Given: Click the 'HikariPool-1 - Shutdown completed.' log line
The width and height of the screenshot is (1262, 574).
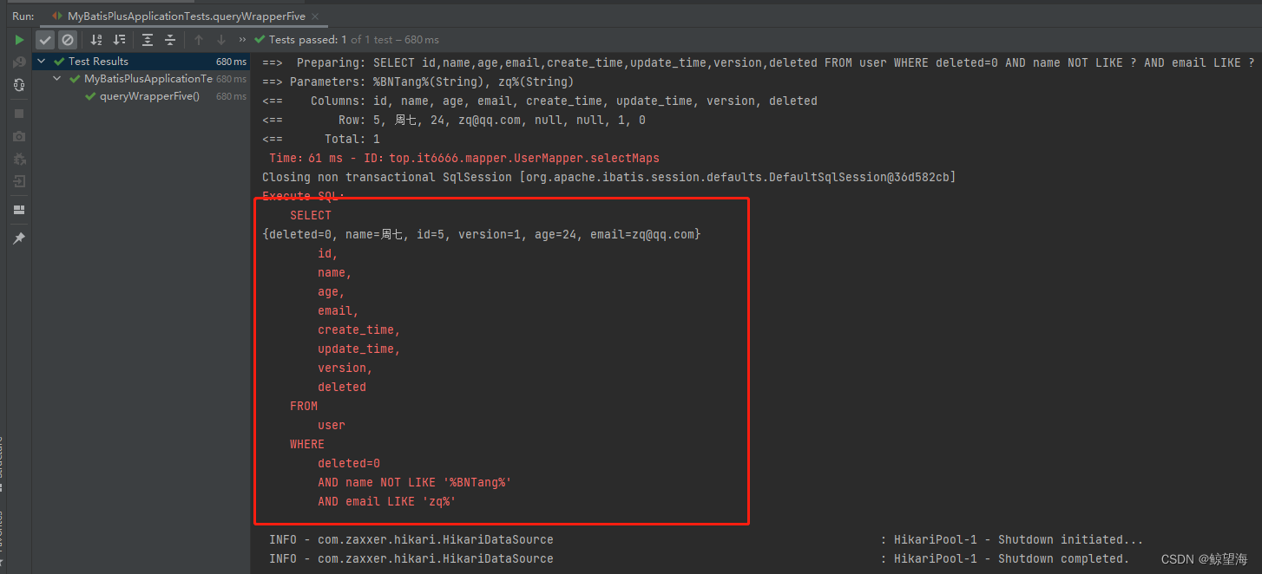Looking at the screenshot, I should tap(700, 558).
